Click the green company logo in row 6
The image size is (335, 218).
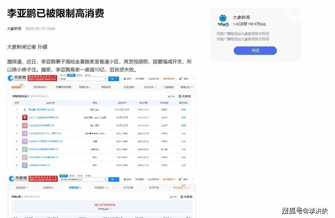click(x=25, y=149)
